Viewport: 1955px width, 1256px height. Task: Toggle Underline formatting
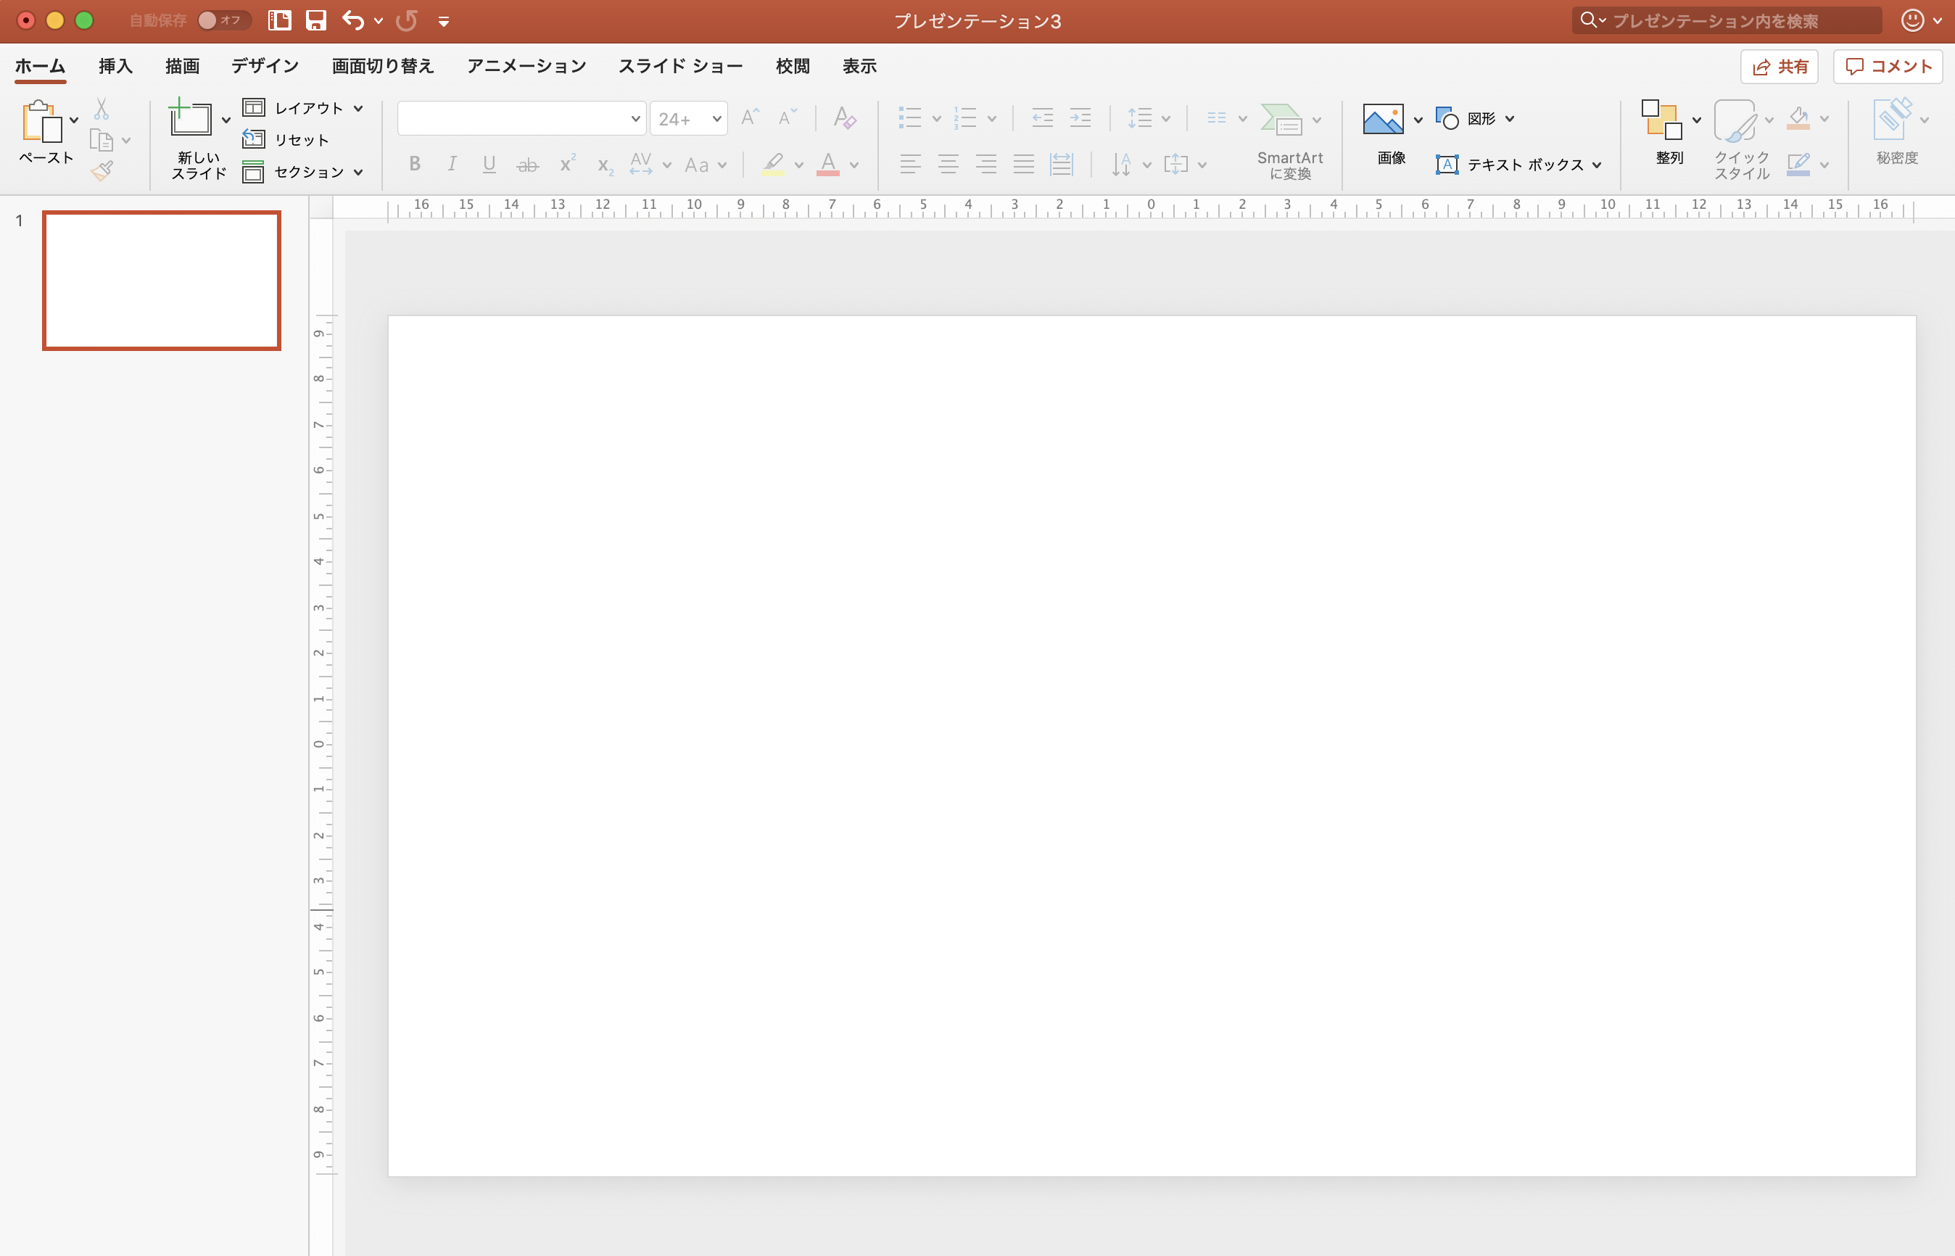point(489,164)
